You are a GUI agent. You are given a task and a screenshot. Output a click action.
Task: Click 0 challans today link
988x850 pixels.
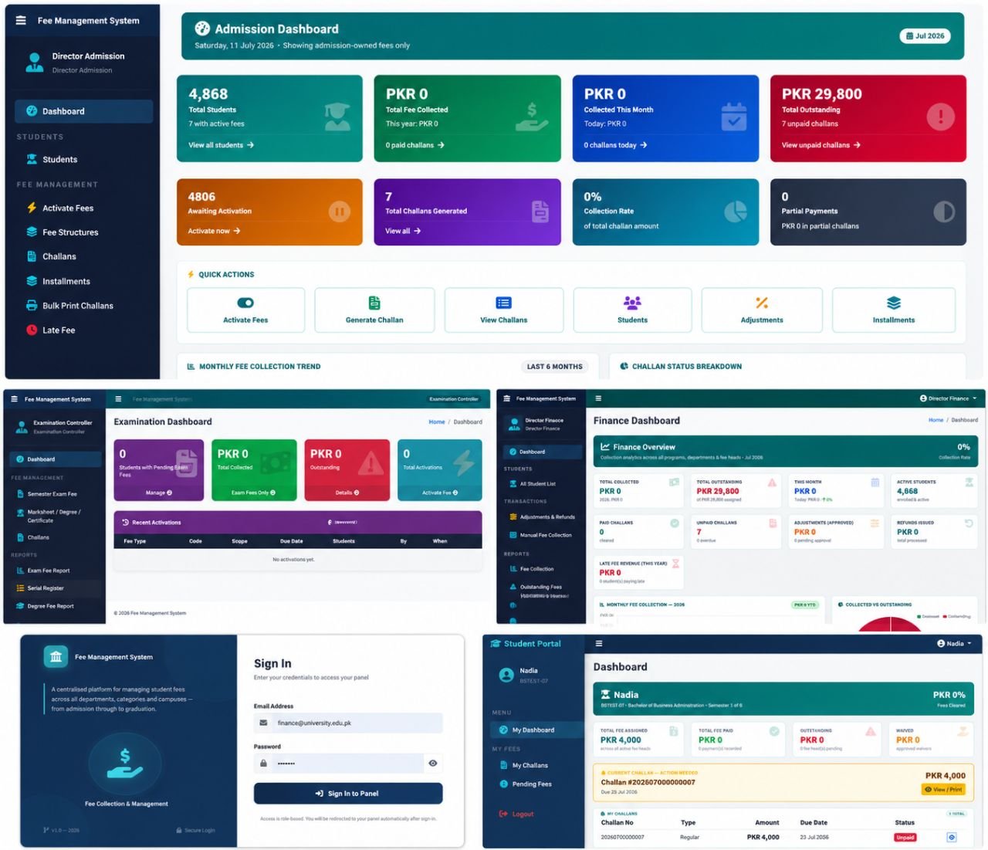615,145
